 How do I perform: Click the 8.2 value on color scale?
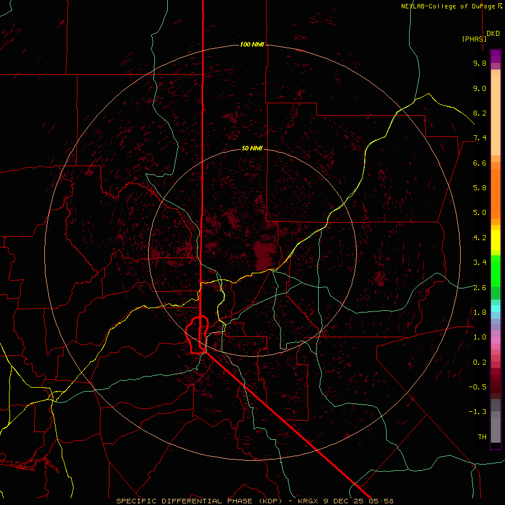tap(480, 113)
